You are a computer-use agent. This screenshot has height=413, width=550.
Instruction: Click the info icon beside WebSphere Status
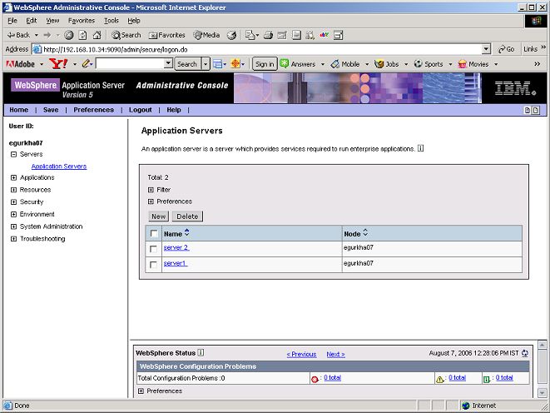(201, 353)
